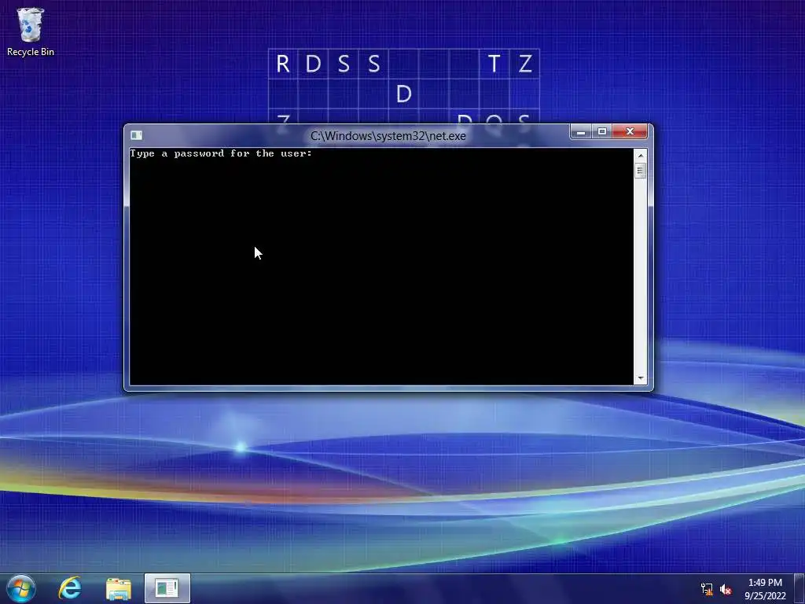Close the net.exe console window
This screenshot has height=604, width=805.
point(630,132)
